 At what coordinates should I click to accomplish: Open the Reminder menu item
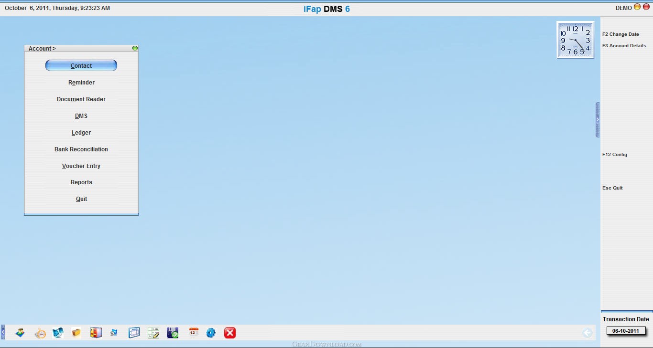(x=81, y=83)
